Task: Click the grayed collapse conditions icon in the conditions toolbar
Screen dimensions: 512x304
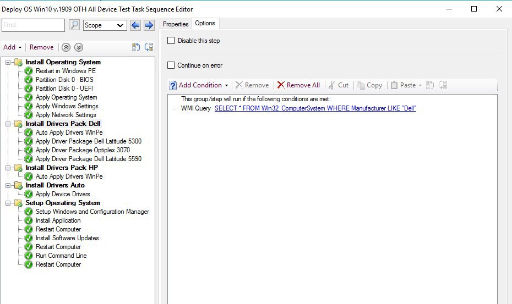Action: [443, 85]
